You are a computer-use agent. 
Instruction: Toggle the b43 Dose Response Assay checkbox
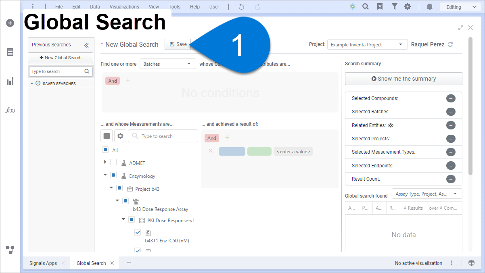tap(125, 200)
